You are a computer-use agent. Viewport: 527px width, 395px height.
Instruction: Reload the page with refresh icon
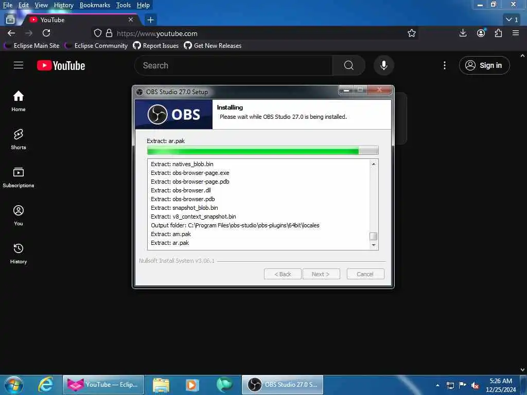(46, 33)
